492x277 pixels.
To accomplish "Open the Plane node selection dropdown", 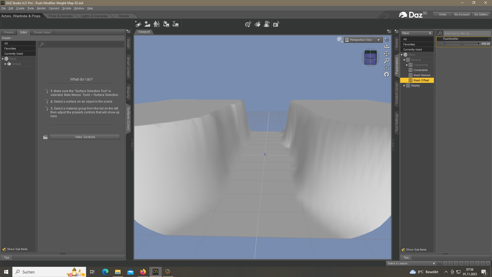I will click(x=417, y=33).
